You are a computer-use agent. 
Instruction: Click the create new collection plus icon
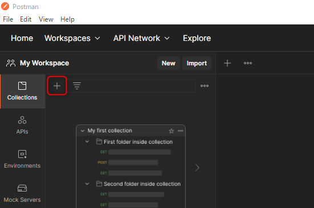click(x=57, y=86)
